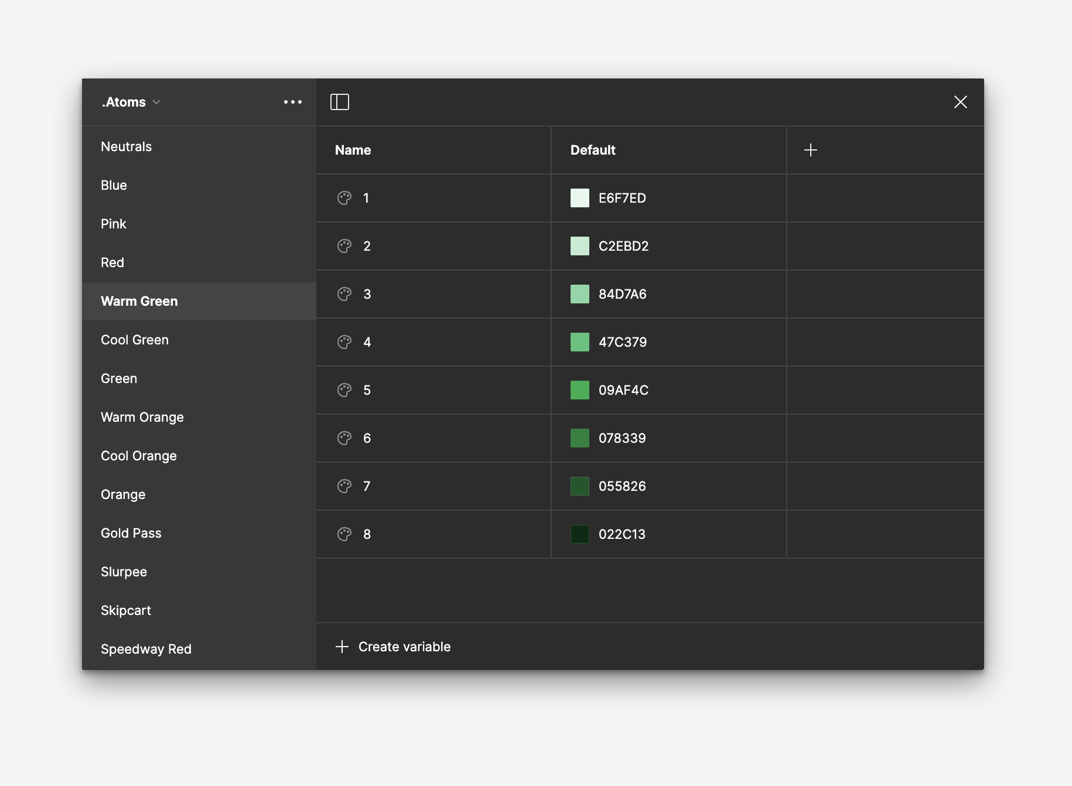Select the Orange group

[x=199, y=494]
